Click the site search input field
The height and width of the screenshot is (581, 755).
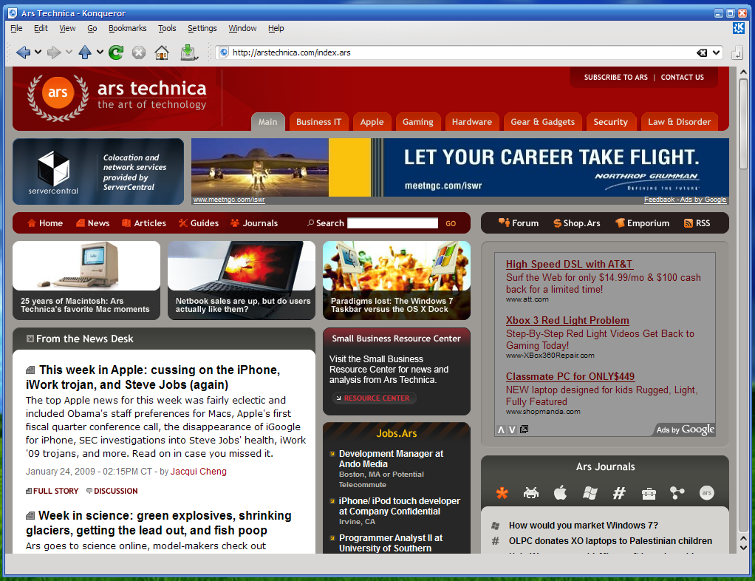click(x=392, y=223)
